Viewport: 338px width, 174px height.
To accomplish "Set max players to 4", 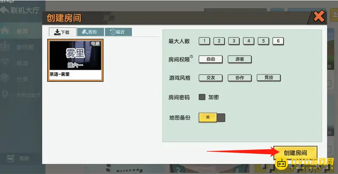I will [248, 41].
